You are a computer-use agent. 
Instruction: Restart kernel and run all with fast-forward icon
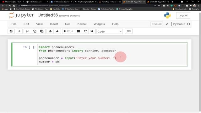[92, 31]
